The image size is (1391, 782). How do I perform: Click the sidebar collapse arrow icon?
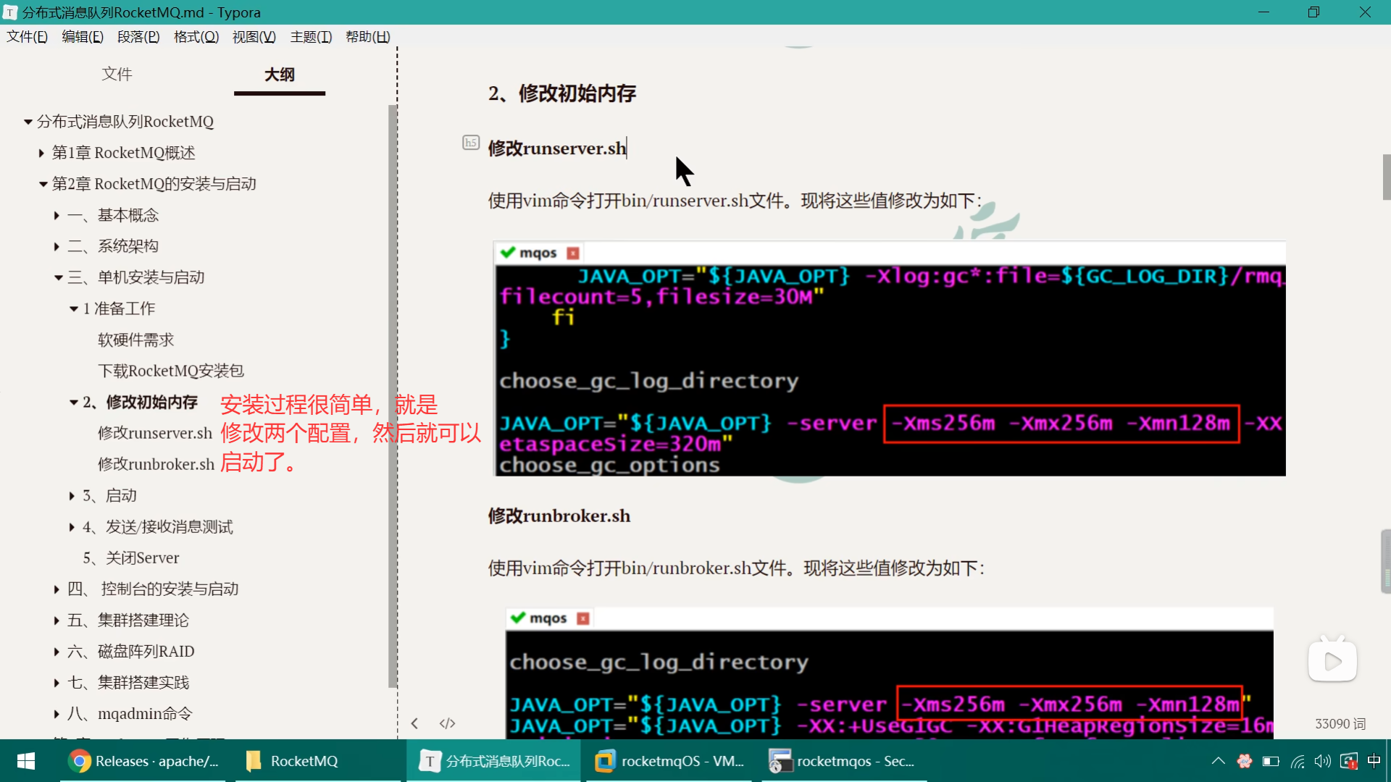coord(414,723)
